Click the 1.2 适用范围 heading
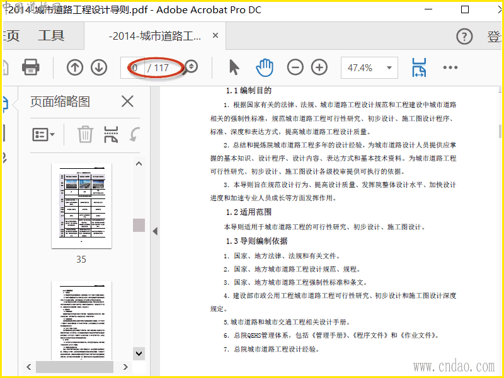 [x=249, y=212]
